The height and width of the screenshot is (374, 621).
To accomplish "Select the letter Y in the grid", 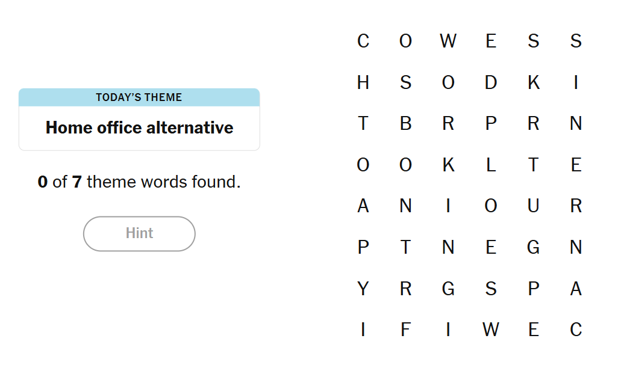I will pos(363,289).
